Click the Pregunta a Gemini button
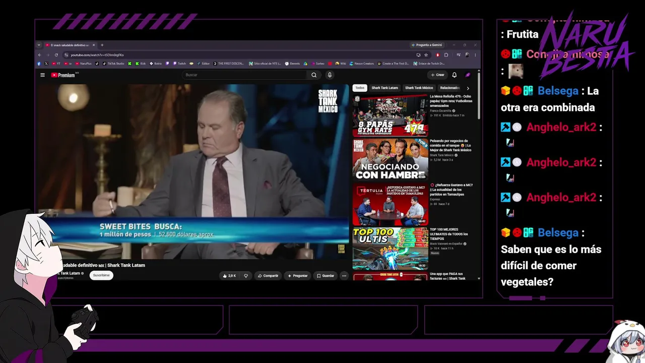 (x=428, y=45)
